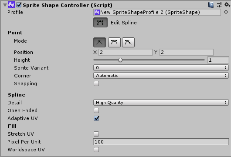Image resolution: width=231 pixels, height=157 pixels.
Task: Click the Height slider handle
Action: pos(120,60)
